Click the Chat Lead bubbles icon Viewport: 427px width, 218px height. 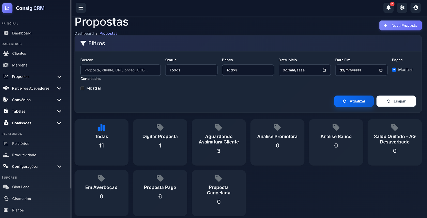point(6,187)
